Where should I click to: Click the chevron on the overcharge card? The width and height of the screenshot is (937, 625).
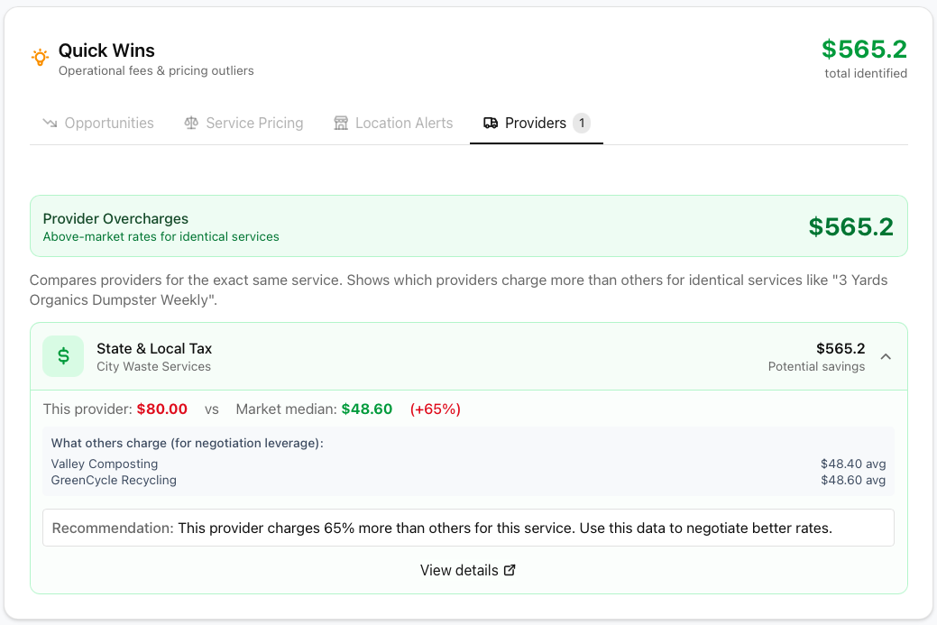885,356
